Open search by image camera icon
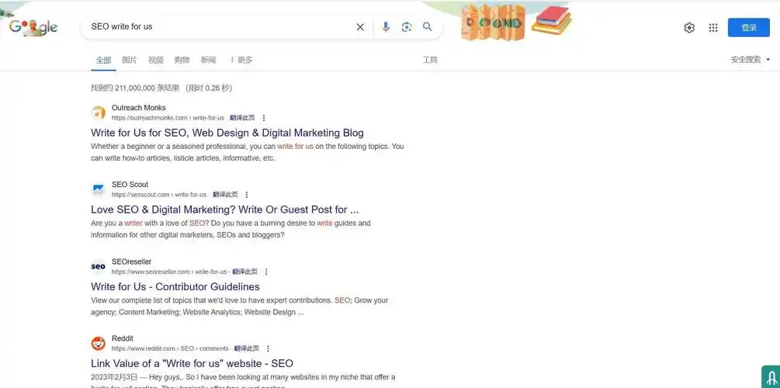 click(406, 27)
